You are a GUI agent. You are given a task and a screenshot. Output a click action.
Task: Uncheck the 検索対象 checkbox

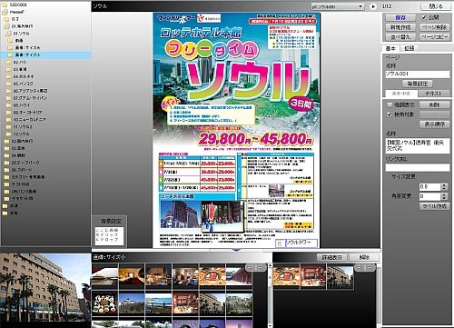(390, 114)
